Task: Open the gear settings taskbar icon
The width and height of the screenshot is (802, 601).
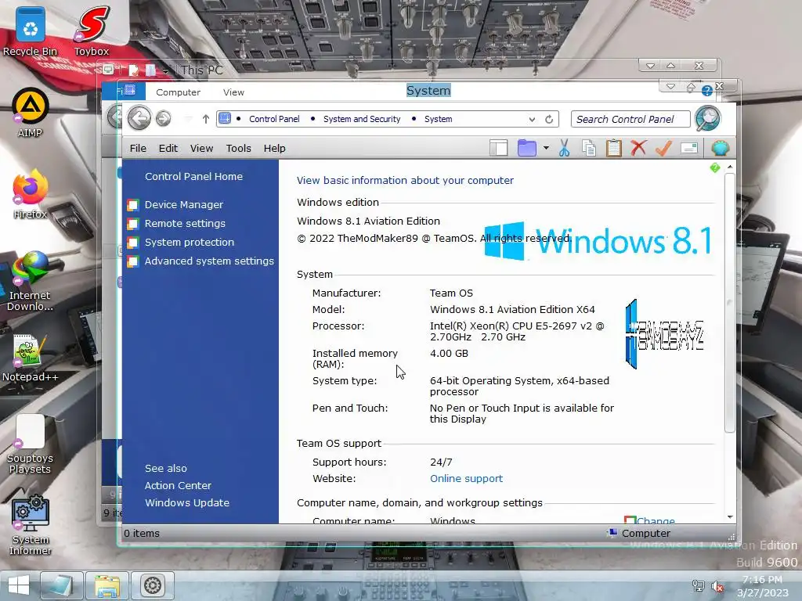Action: pos(153,585)
